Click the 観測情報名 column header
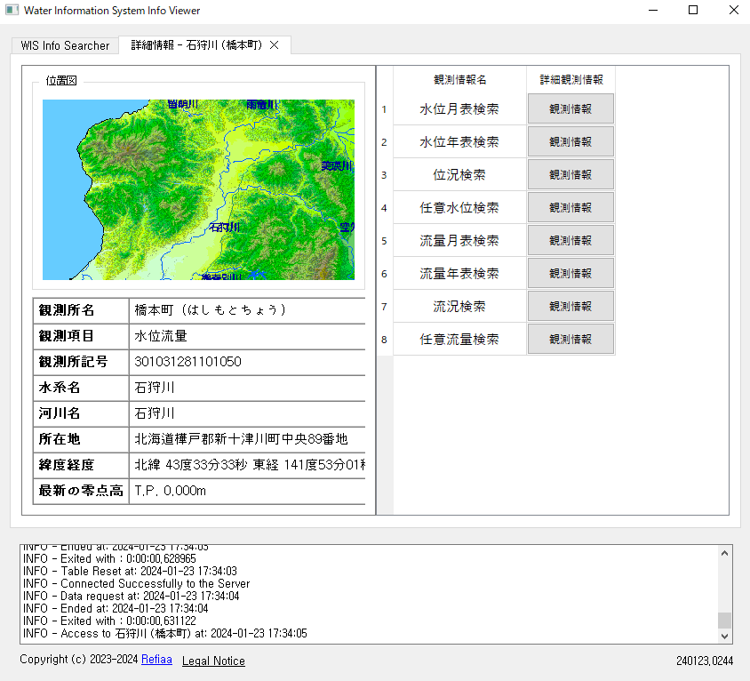This screenshot has width=750, height=681. (459, 79)
